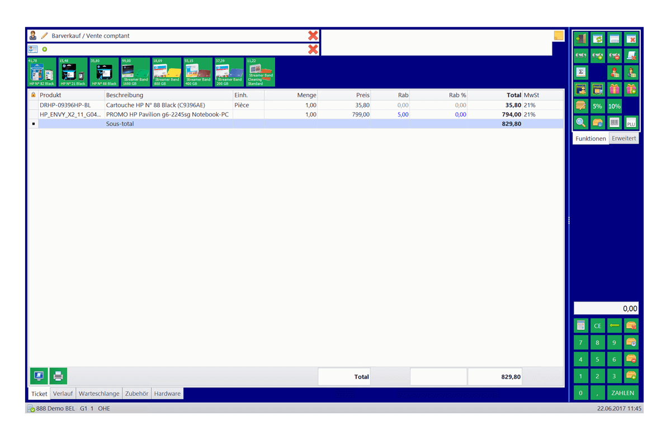Click the exit door icon
This screenshot has height=440, width=671.
(581, 39)
